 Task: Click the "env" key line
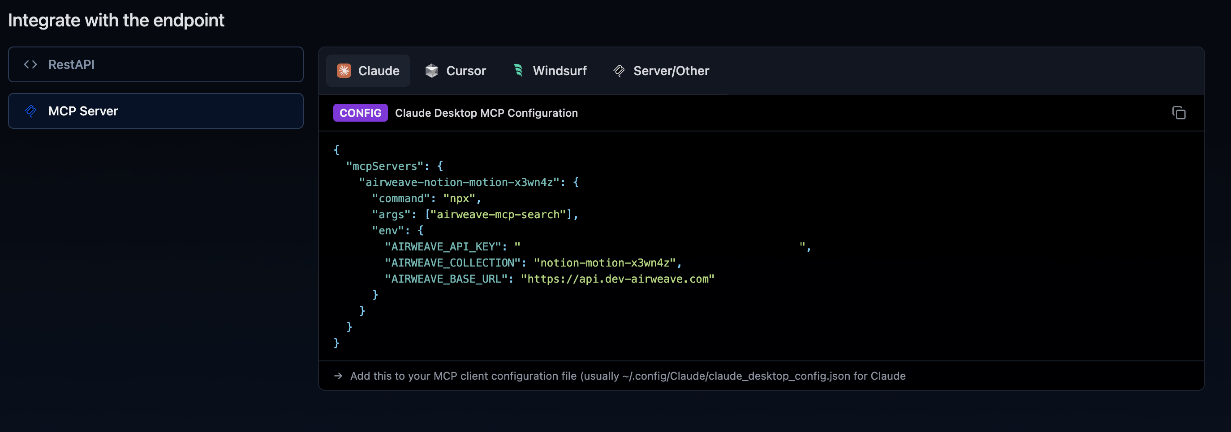click(x=398, y=231)
